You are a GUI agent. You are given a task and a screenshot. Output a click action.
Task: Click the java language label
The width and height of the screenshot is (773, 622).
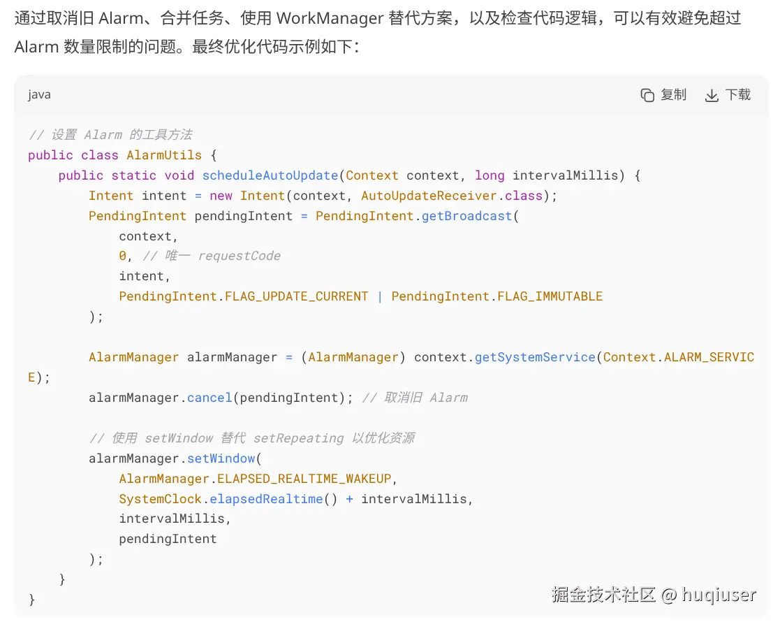[39, 95]
